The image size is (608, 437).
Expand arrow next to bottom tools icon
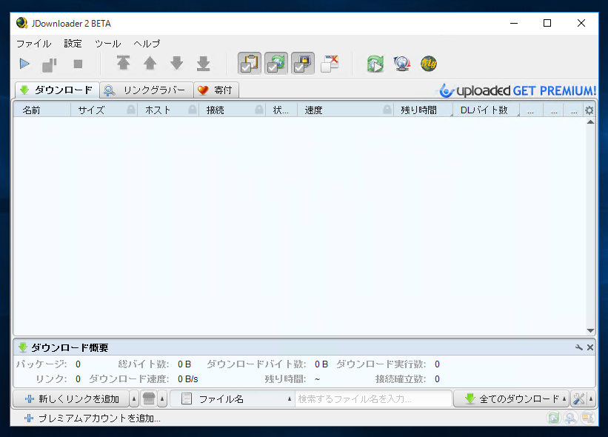coord(591,398)
